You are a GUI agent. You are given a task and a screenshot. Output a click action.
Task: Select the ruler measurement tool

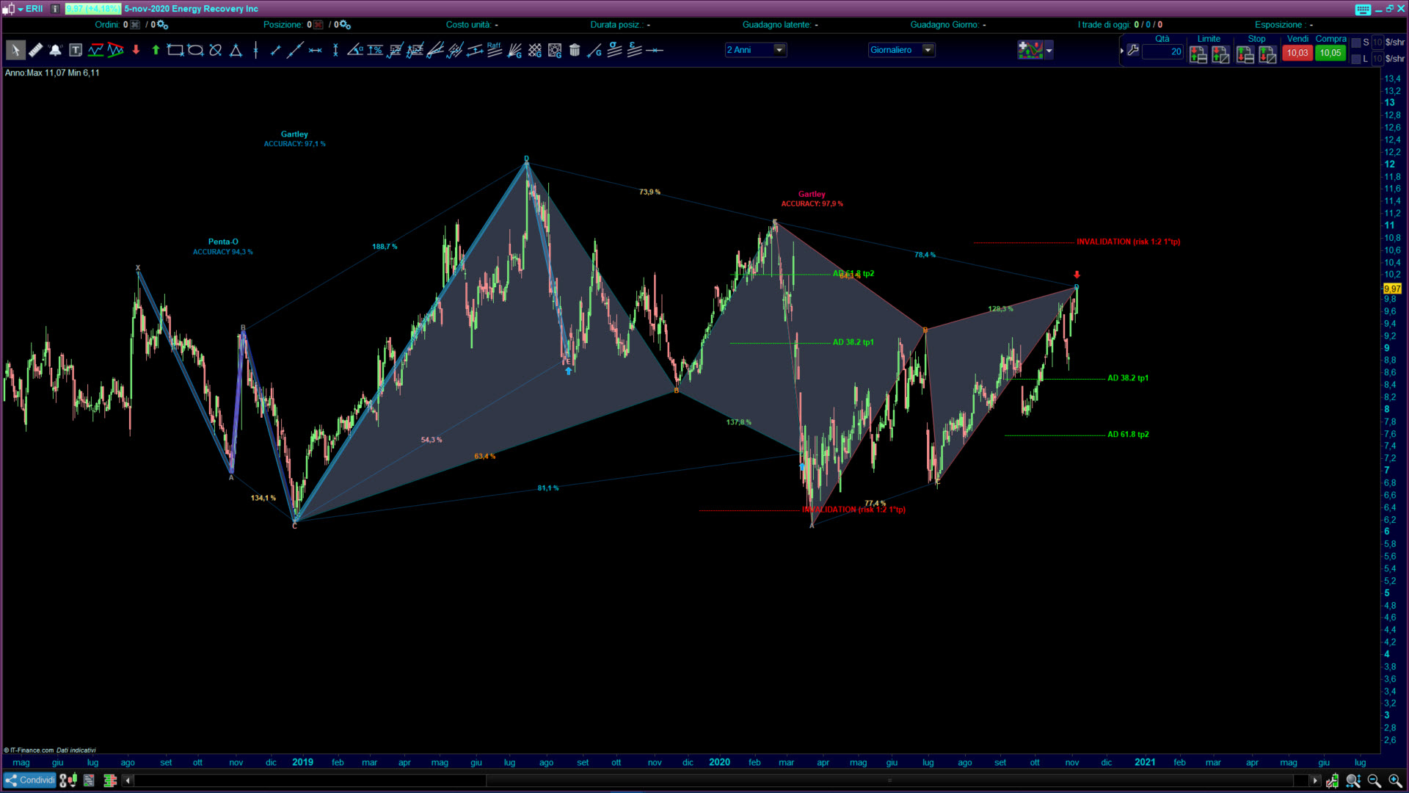(x=35, y=50)
